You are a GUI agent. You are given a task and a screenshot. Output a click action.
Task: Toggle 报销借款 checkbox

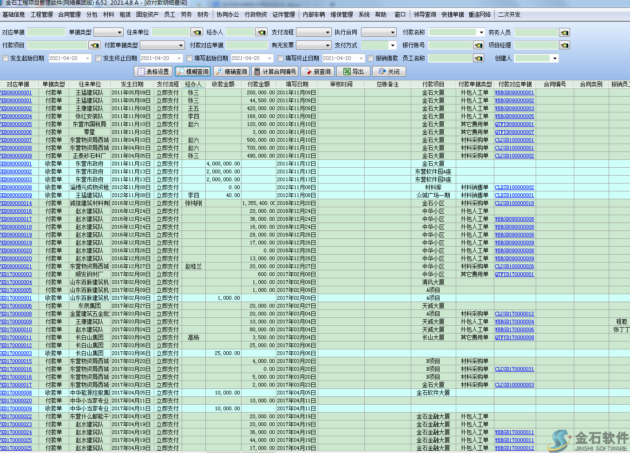pos(370,59)
